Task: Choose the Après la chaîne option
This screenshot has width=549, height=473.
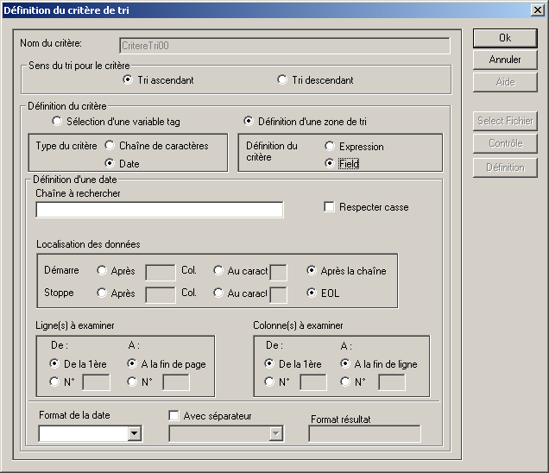Action: click(x=312, y=271)
